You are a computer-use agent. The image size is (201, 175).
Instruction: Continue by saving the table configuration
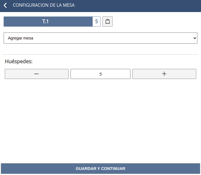(100, 169)
